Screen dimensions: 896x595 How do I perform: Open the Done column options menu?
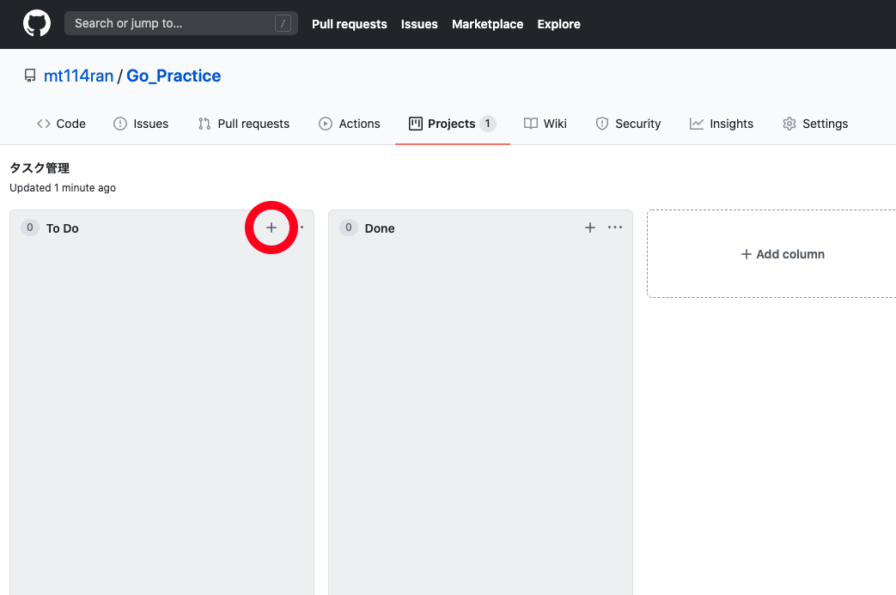click(615, 228)
